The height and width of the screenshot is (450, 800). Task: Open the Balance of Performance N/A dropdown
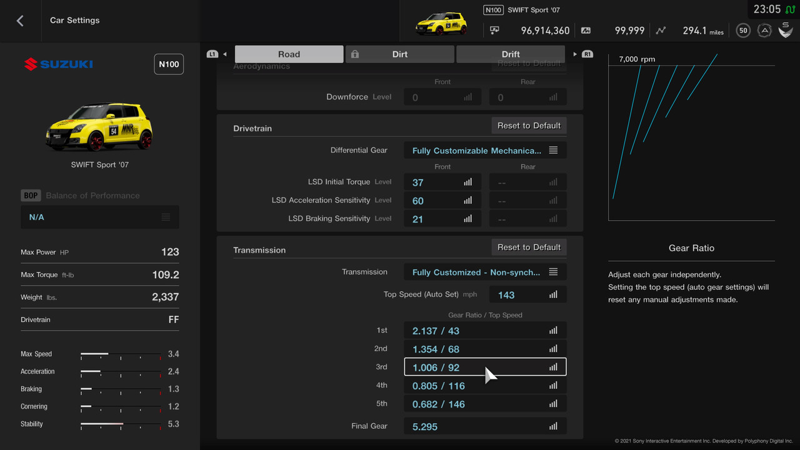[x=100, y=217]
